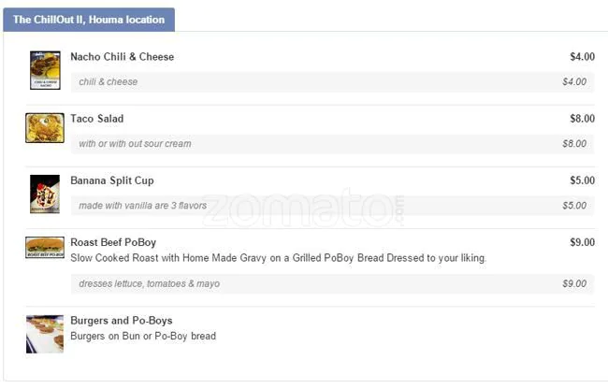Select the 'chili & cheese' option row
The width and height of the screenshot is (608, 389).
(332, 82)
